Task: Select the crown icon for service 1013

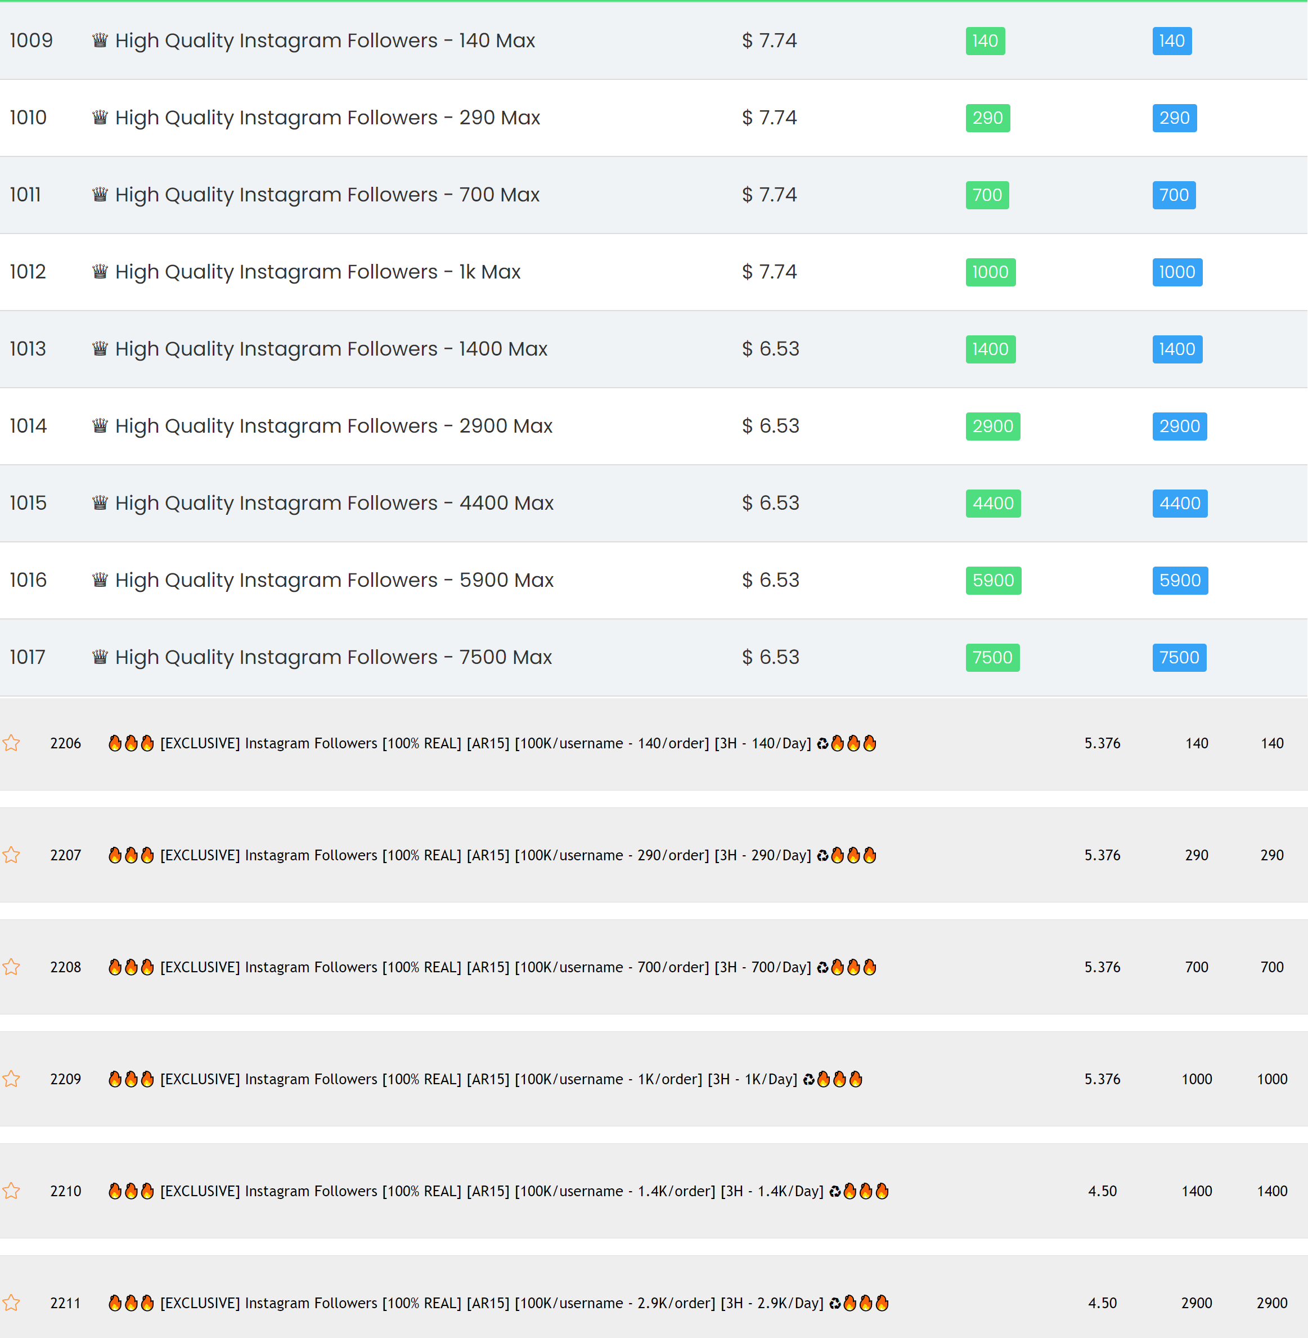Action: 100,348
